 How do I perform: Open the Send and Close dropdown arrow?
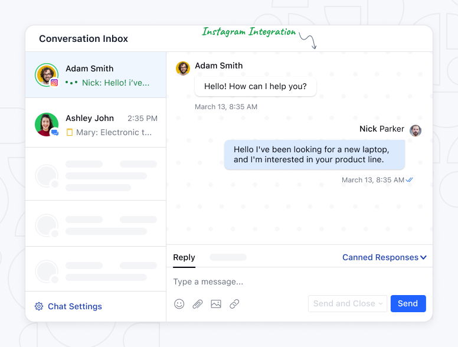[381, 304]
